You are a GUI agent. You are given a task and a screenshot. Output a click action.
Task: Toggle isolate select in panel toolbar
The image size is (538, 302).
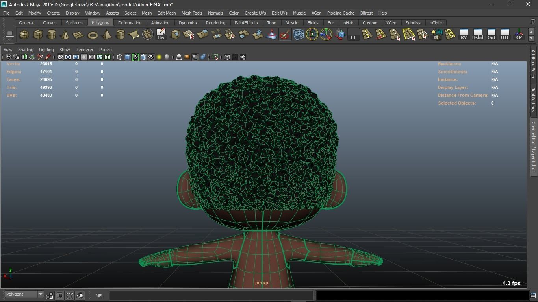pyautogui.click(x=215, y=57)
